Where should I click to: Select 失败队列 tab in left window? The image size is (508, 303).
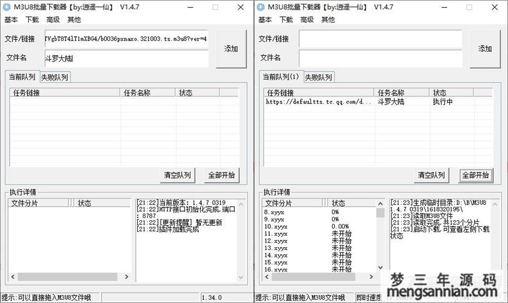coord(54,77)
